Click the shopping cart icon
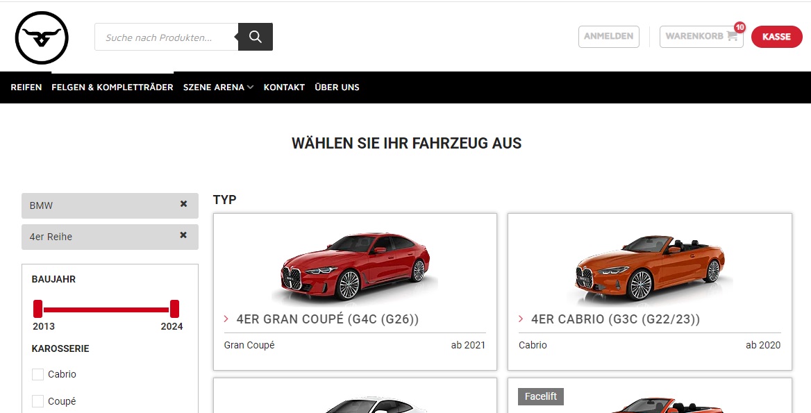 (x=732, y=36)
